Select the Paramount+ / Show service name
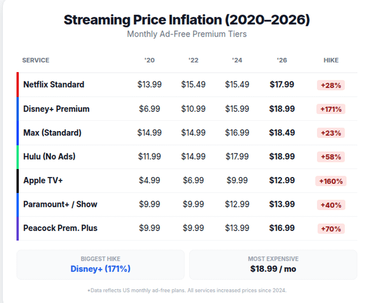Screen dimensions: 367x303 click(x=60, y=204)
